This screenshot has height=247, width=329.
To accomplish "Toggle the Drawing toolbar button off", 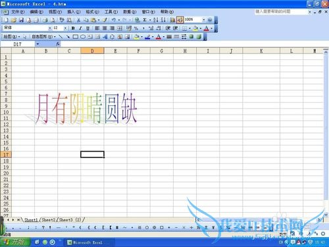I will 180,20.
